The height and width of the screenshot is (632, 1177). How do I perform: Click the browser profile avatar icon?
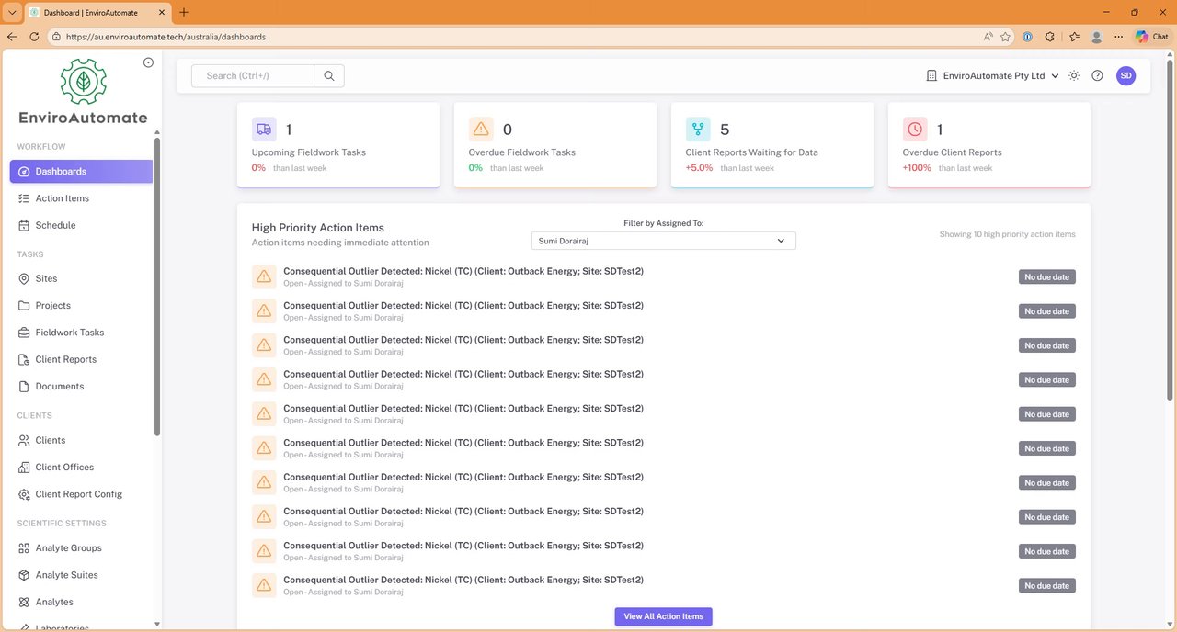(1096, 37)
